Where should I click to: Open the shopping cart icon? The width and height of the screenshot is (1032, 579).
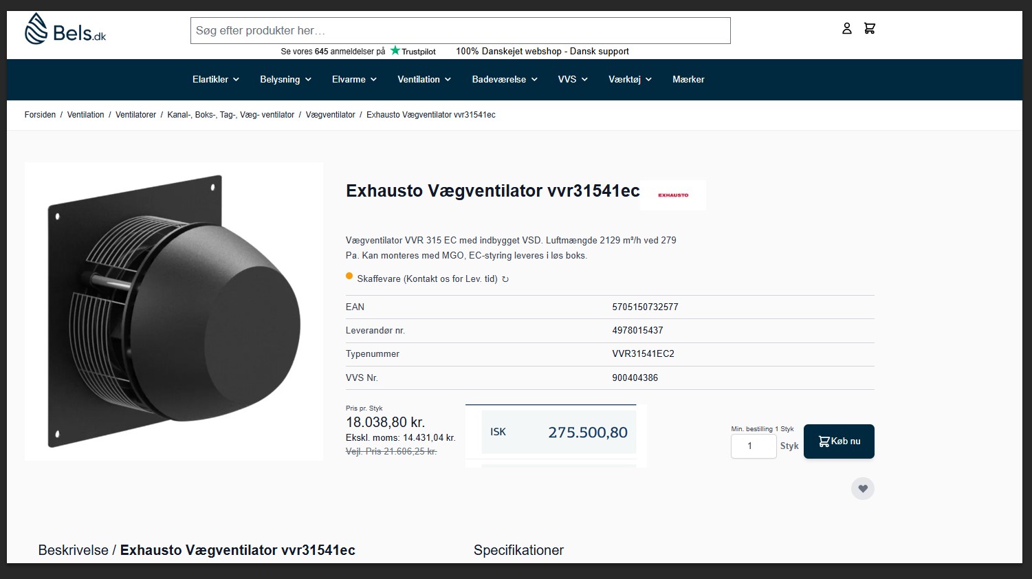[870, 28]
